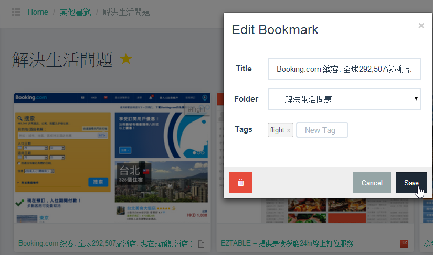The height and width of the screenshot is (255, 433).
Task: Click the Edit Bookmark dialog title
Action: pyautogui.click(x=275, y=29)
